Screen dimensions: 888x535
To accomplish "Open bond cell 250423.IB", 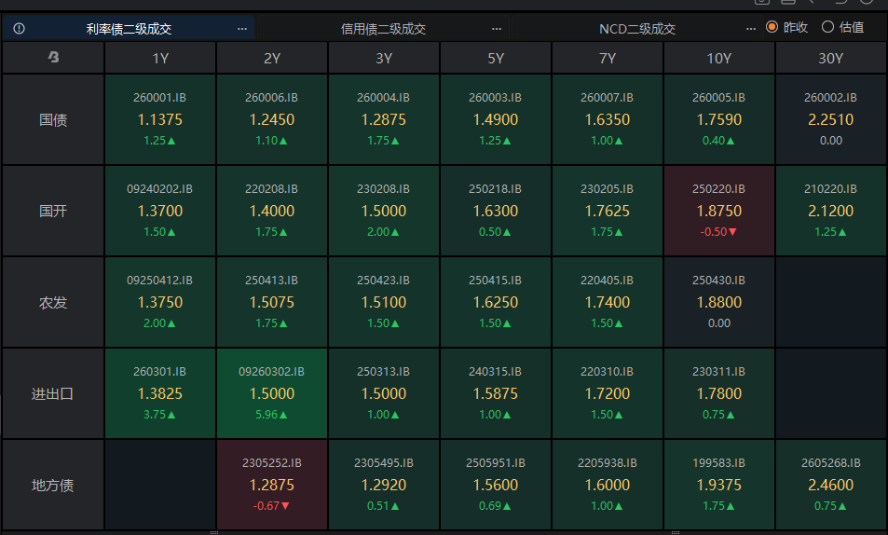I will (384, 302).
